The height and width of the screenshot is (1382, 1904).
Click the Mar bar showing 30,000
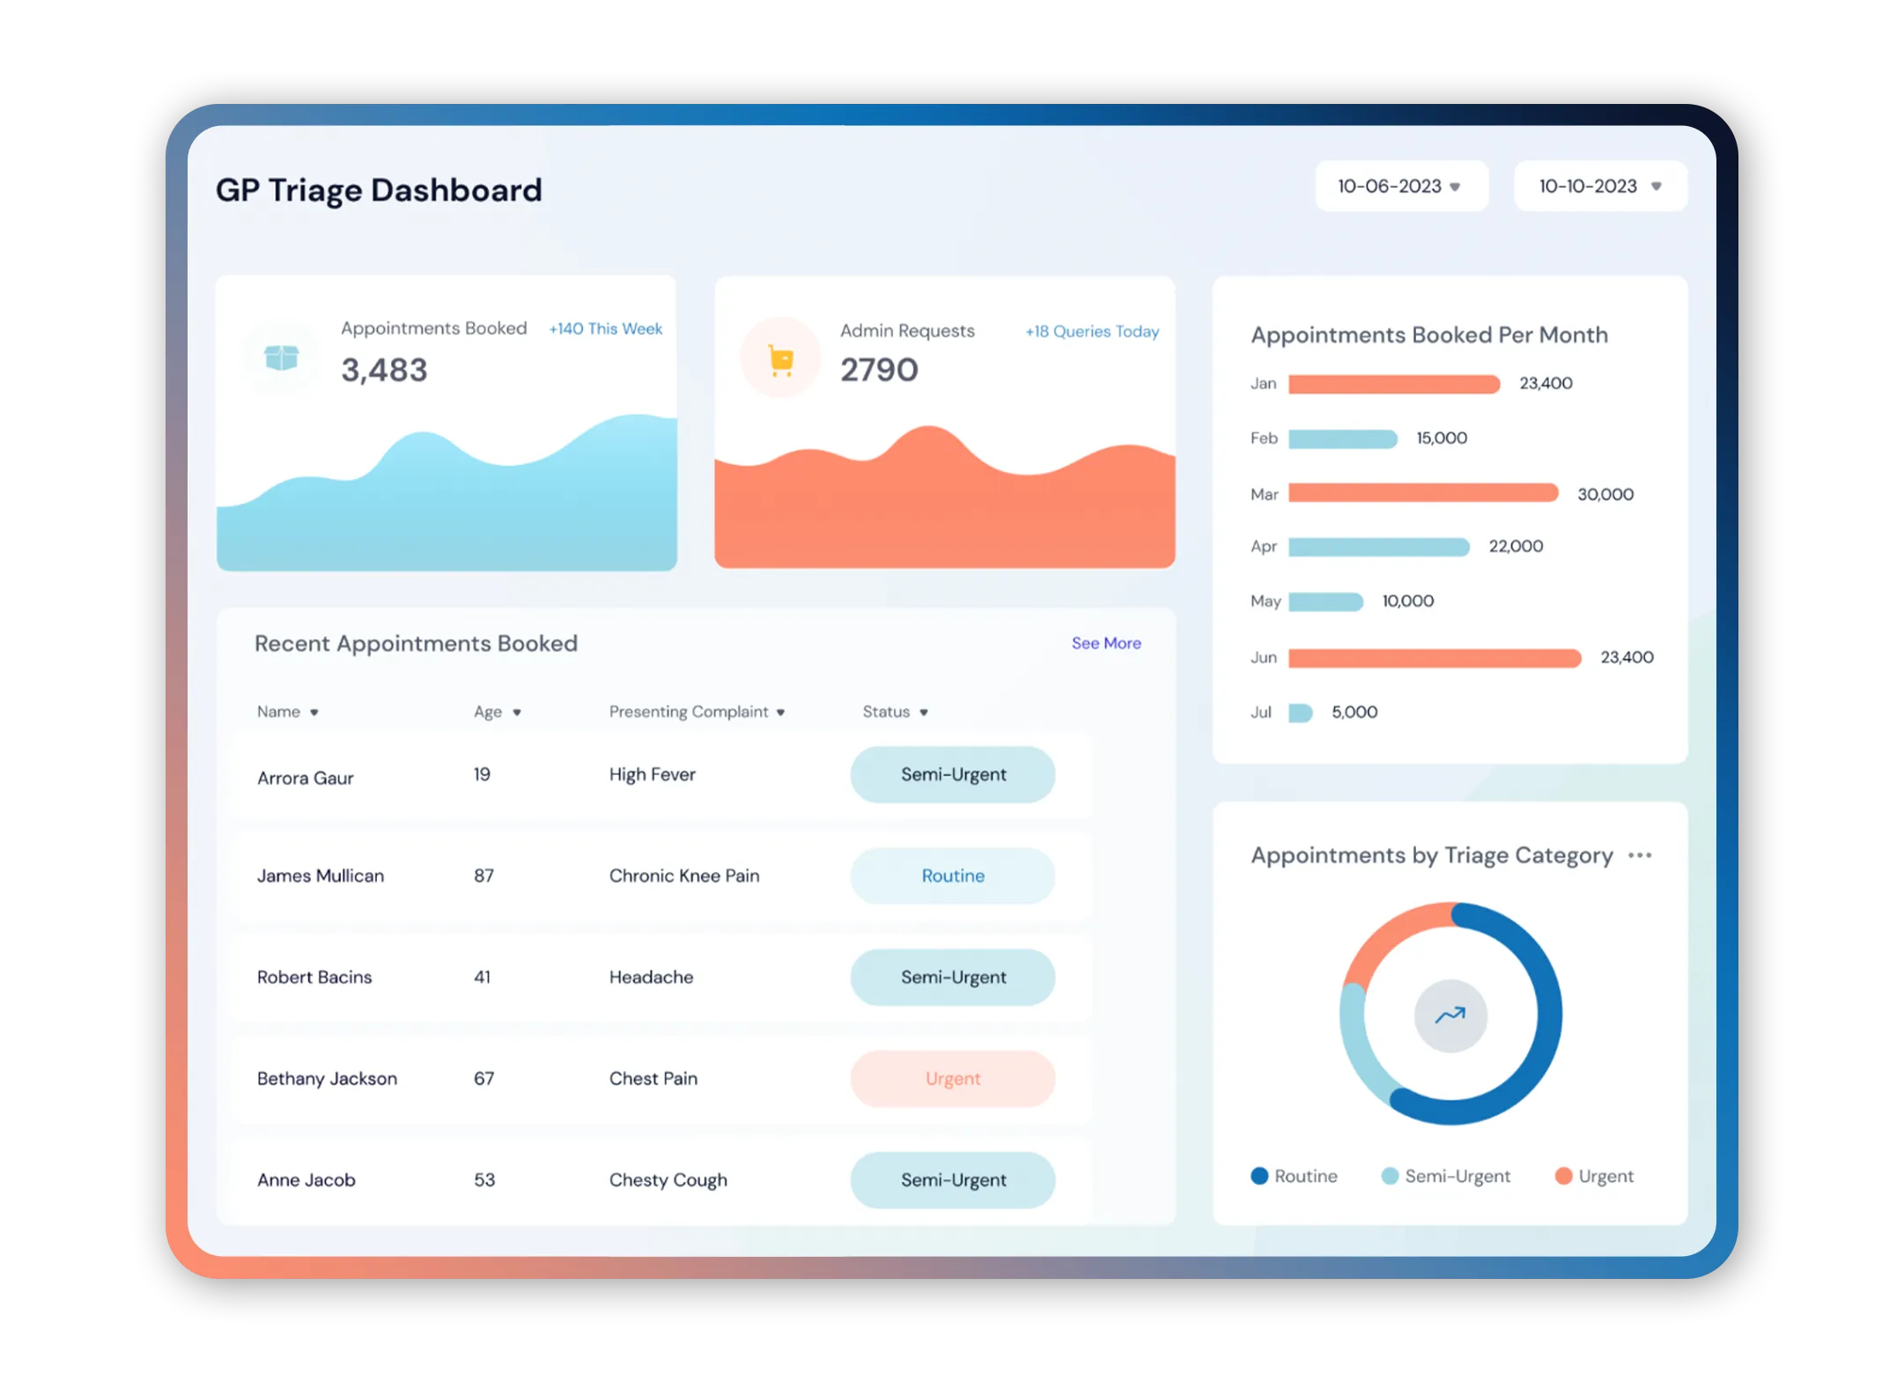1422,494
